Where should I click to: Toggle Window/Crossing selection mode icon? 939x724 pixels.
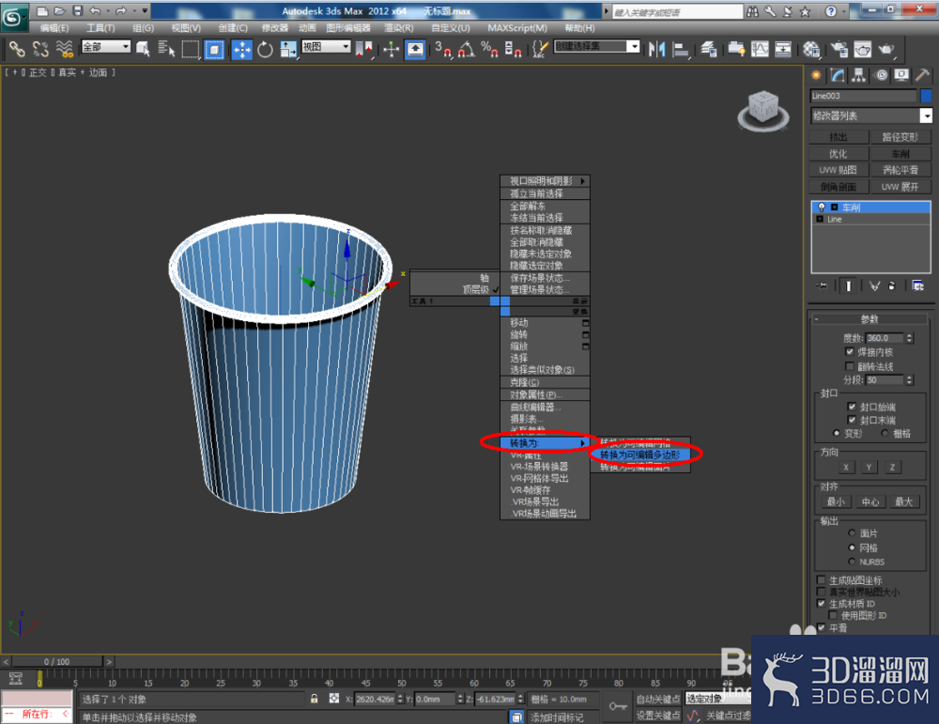[214, 49]
